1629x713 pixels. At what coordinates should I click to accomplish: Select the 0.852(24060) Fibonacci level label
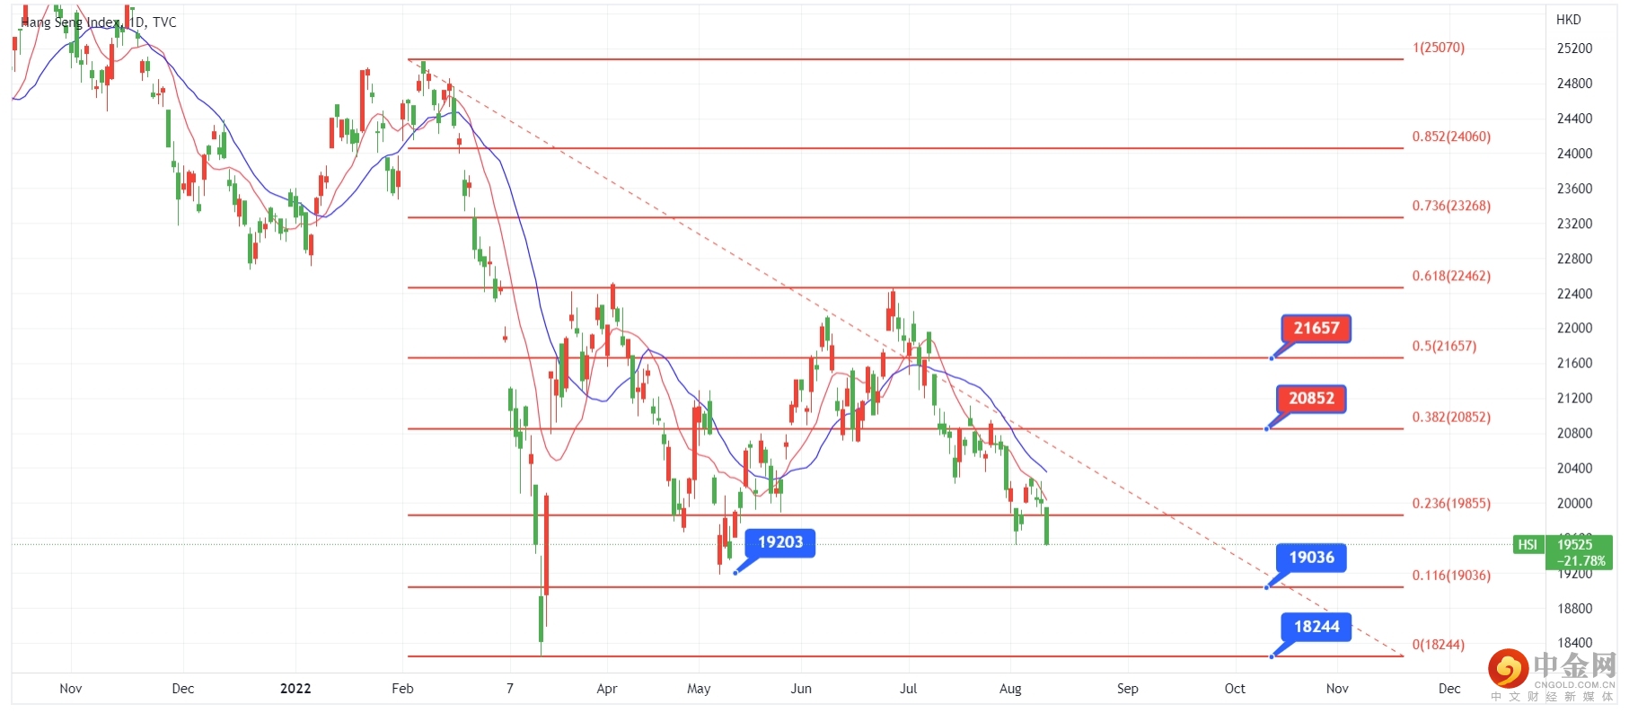(x=1451, y=136)
